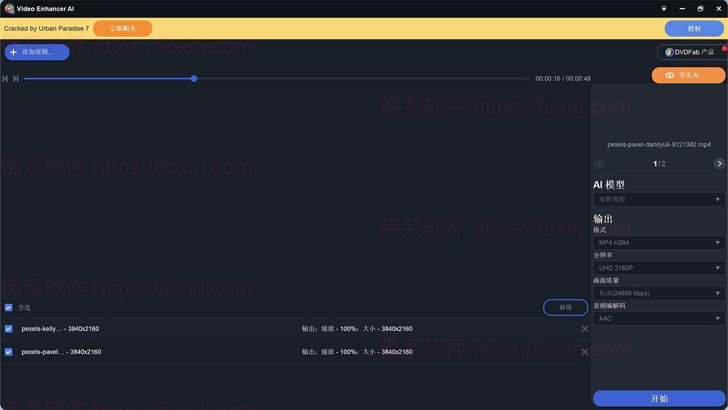728x410 pixels.
Task: Toggle the 全选 select-all checkbox
Action: [8, 307]
